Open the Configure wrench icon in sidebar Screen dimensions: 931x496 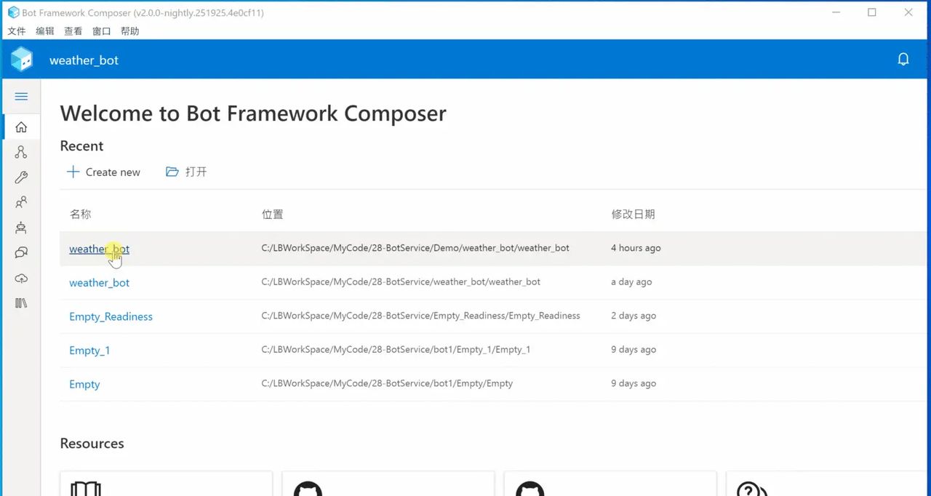[21, 177]
